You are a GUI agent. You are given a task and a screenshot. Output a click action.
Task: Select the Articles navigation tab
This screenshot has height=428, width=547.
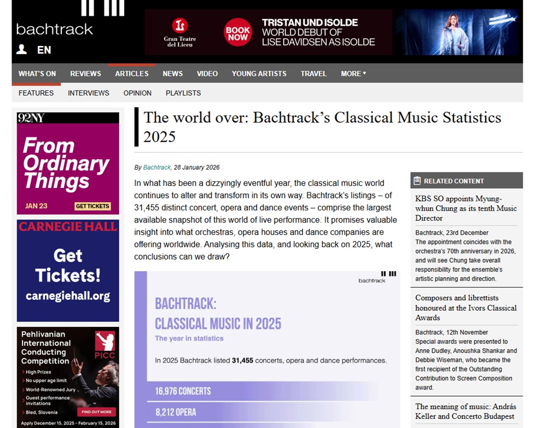click(131, 74)
